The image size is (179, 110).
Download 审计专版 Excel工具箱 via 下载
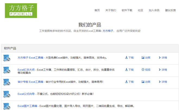click(x=129, y=82)
